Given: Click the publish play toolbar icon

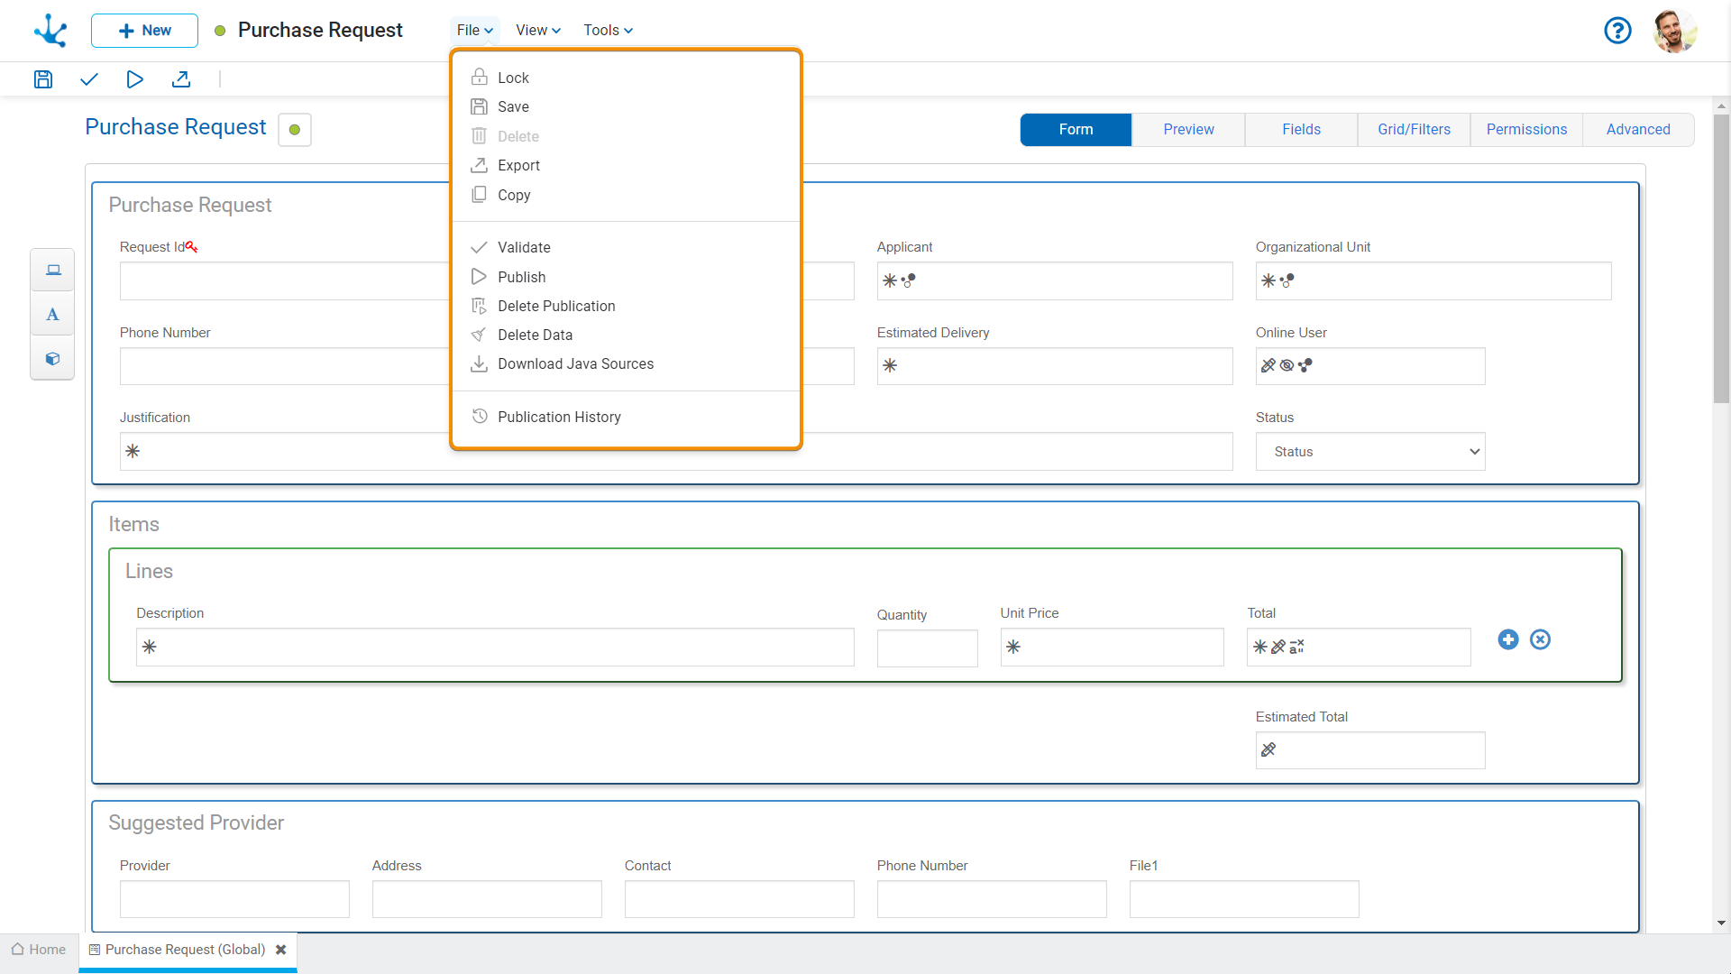Looking at the screenshot, I should click(134, 79).
